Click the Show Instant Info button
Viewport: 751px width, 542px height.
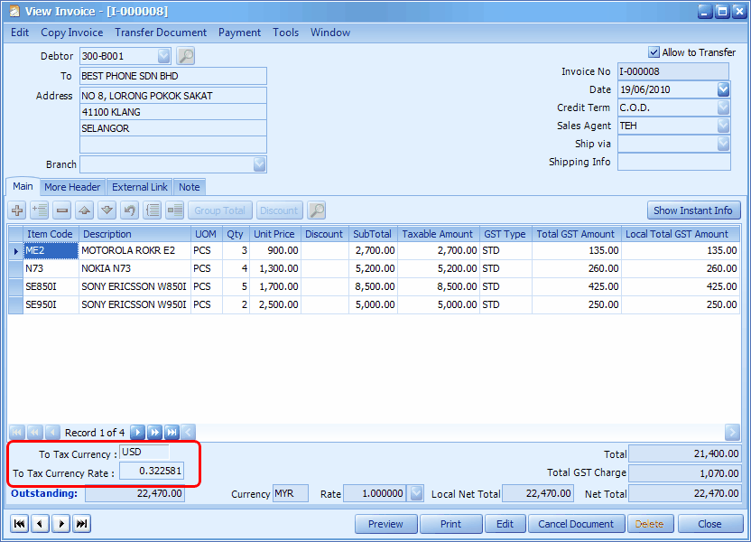693,210
